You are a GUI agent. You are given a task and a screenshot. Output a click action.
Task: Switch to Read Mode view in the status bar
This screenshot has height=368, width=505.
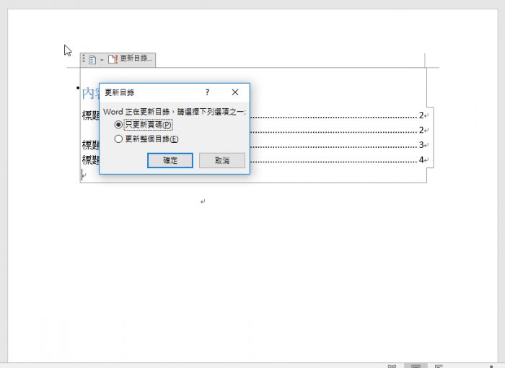(x=392, y=366)
